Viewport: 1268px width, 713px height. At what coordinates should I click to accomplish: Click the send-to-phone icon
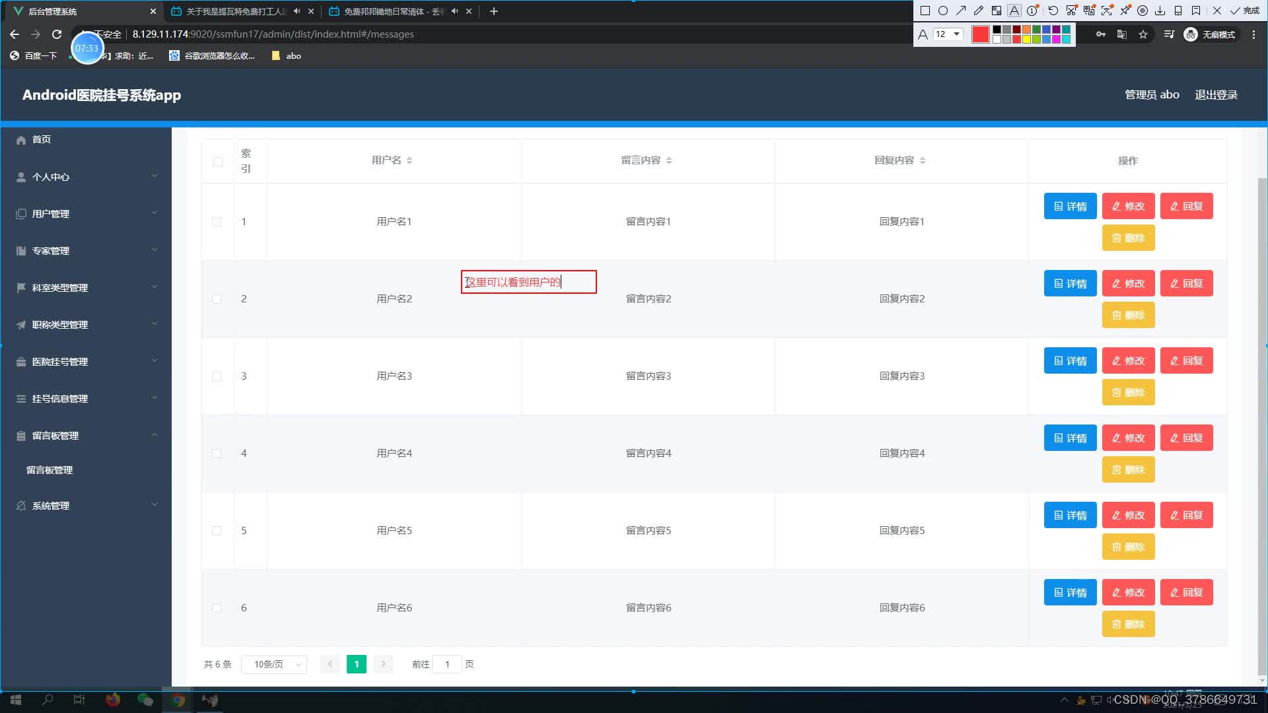point(1178,11)
